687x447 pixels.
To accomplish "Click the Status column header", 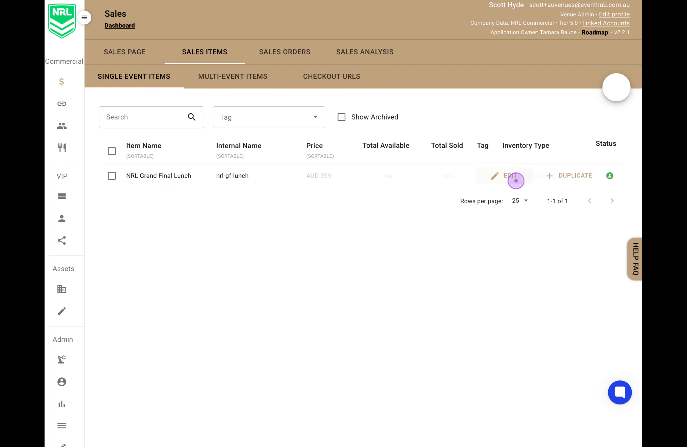I will [x=606, y=144].
